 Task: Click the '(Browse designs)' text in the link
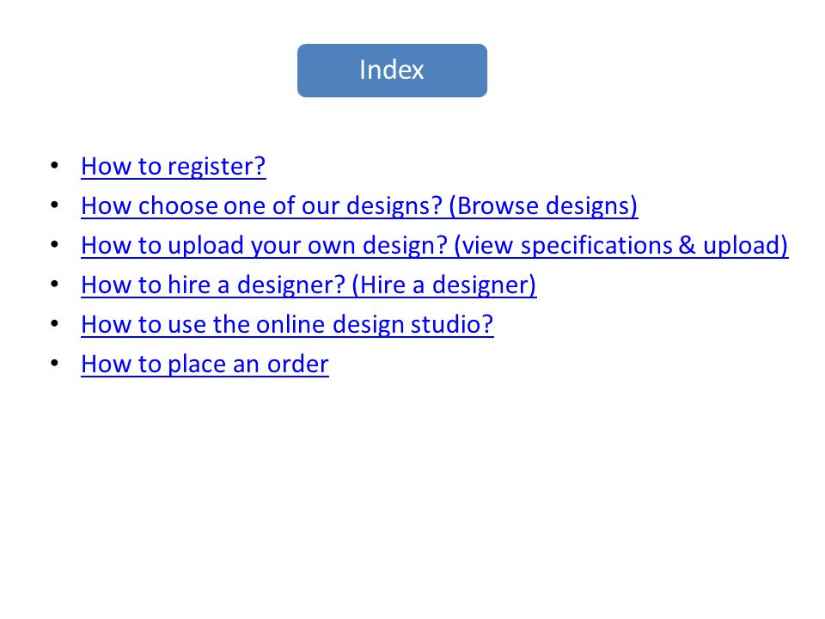click(543, 205)
